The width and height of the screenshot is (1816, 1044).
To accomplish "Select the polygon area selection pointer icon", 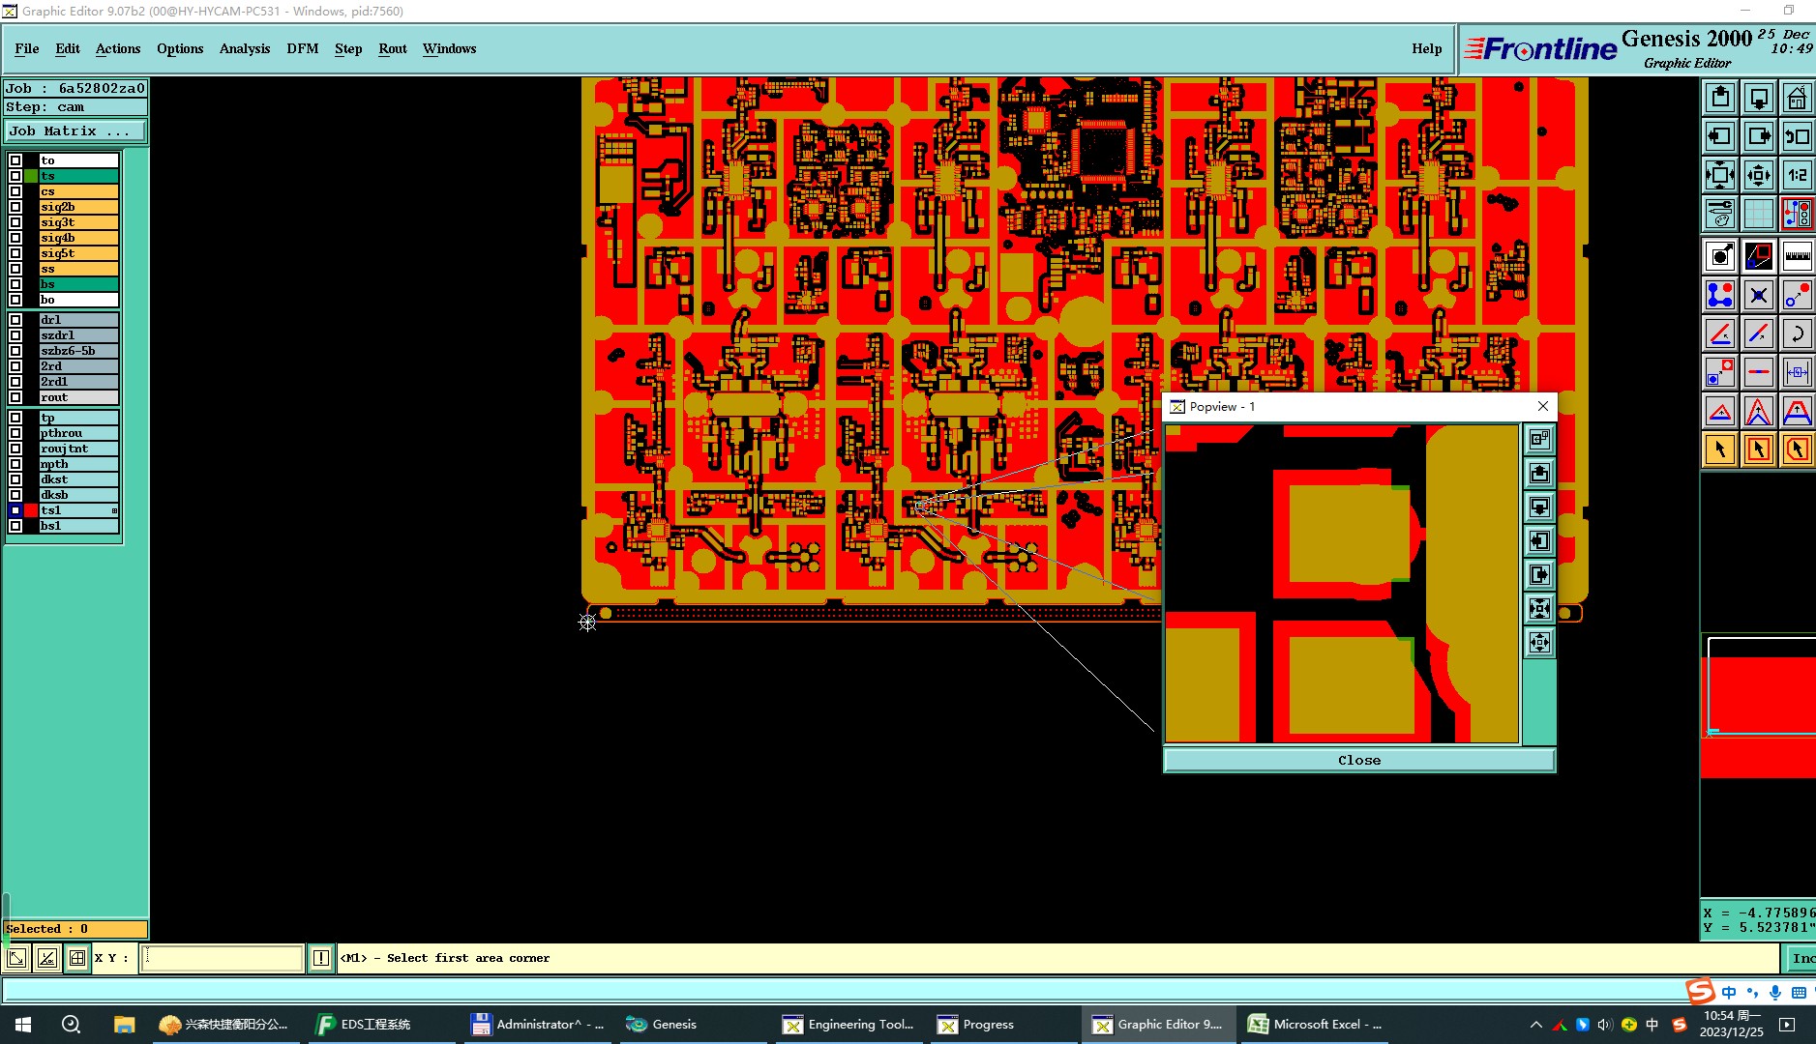I will click(1797, 449).
